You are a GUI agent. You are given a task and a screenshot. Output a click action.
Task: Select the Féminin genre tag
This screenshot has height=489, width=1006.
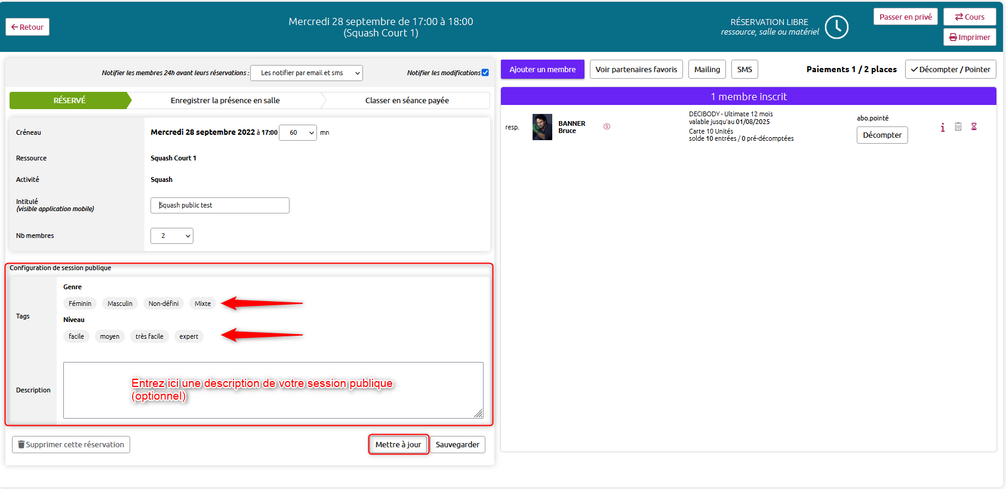coord(80,304)
